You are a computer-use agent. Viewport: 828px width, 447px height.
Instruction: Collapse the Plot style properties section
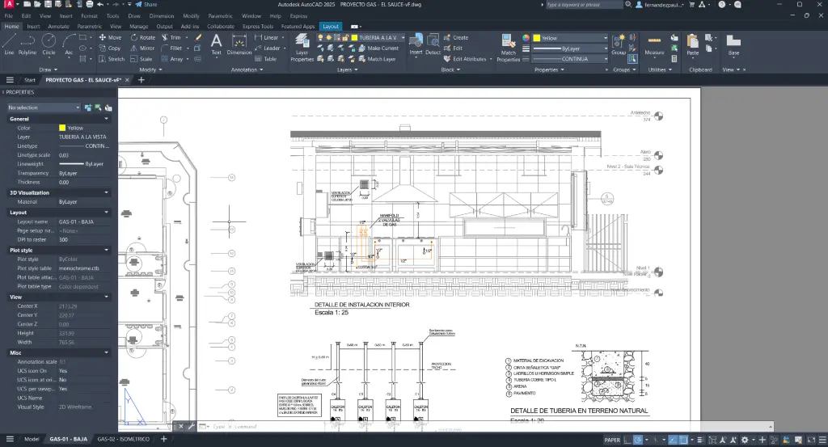click(x=107, y=251)
